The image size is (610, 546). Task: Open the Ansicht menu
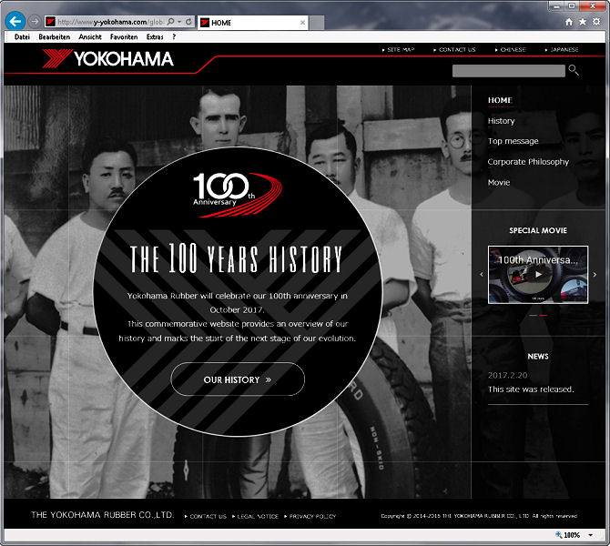coord(90,37)
